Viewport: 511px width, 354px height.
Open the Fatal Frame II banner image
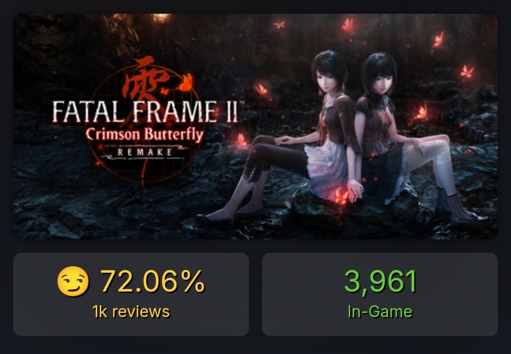[255, 126]
